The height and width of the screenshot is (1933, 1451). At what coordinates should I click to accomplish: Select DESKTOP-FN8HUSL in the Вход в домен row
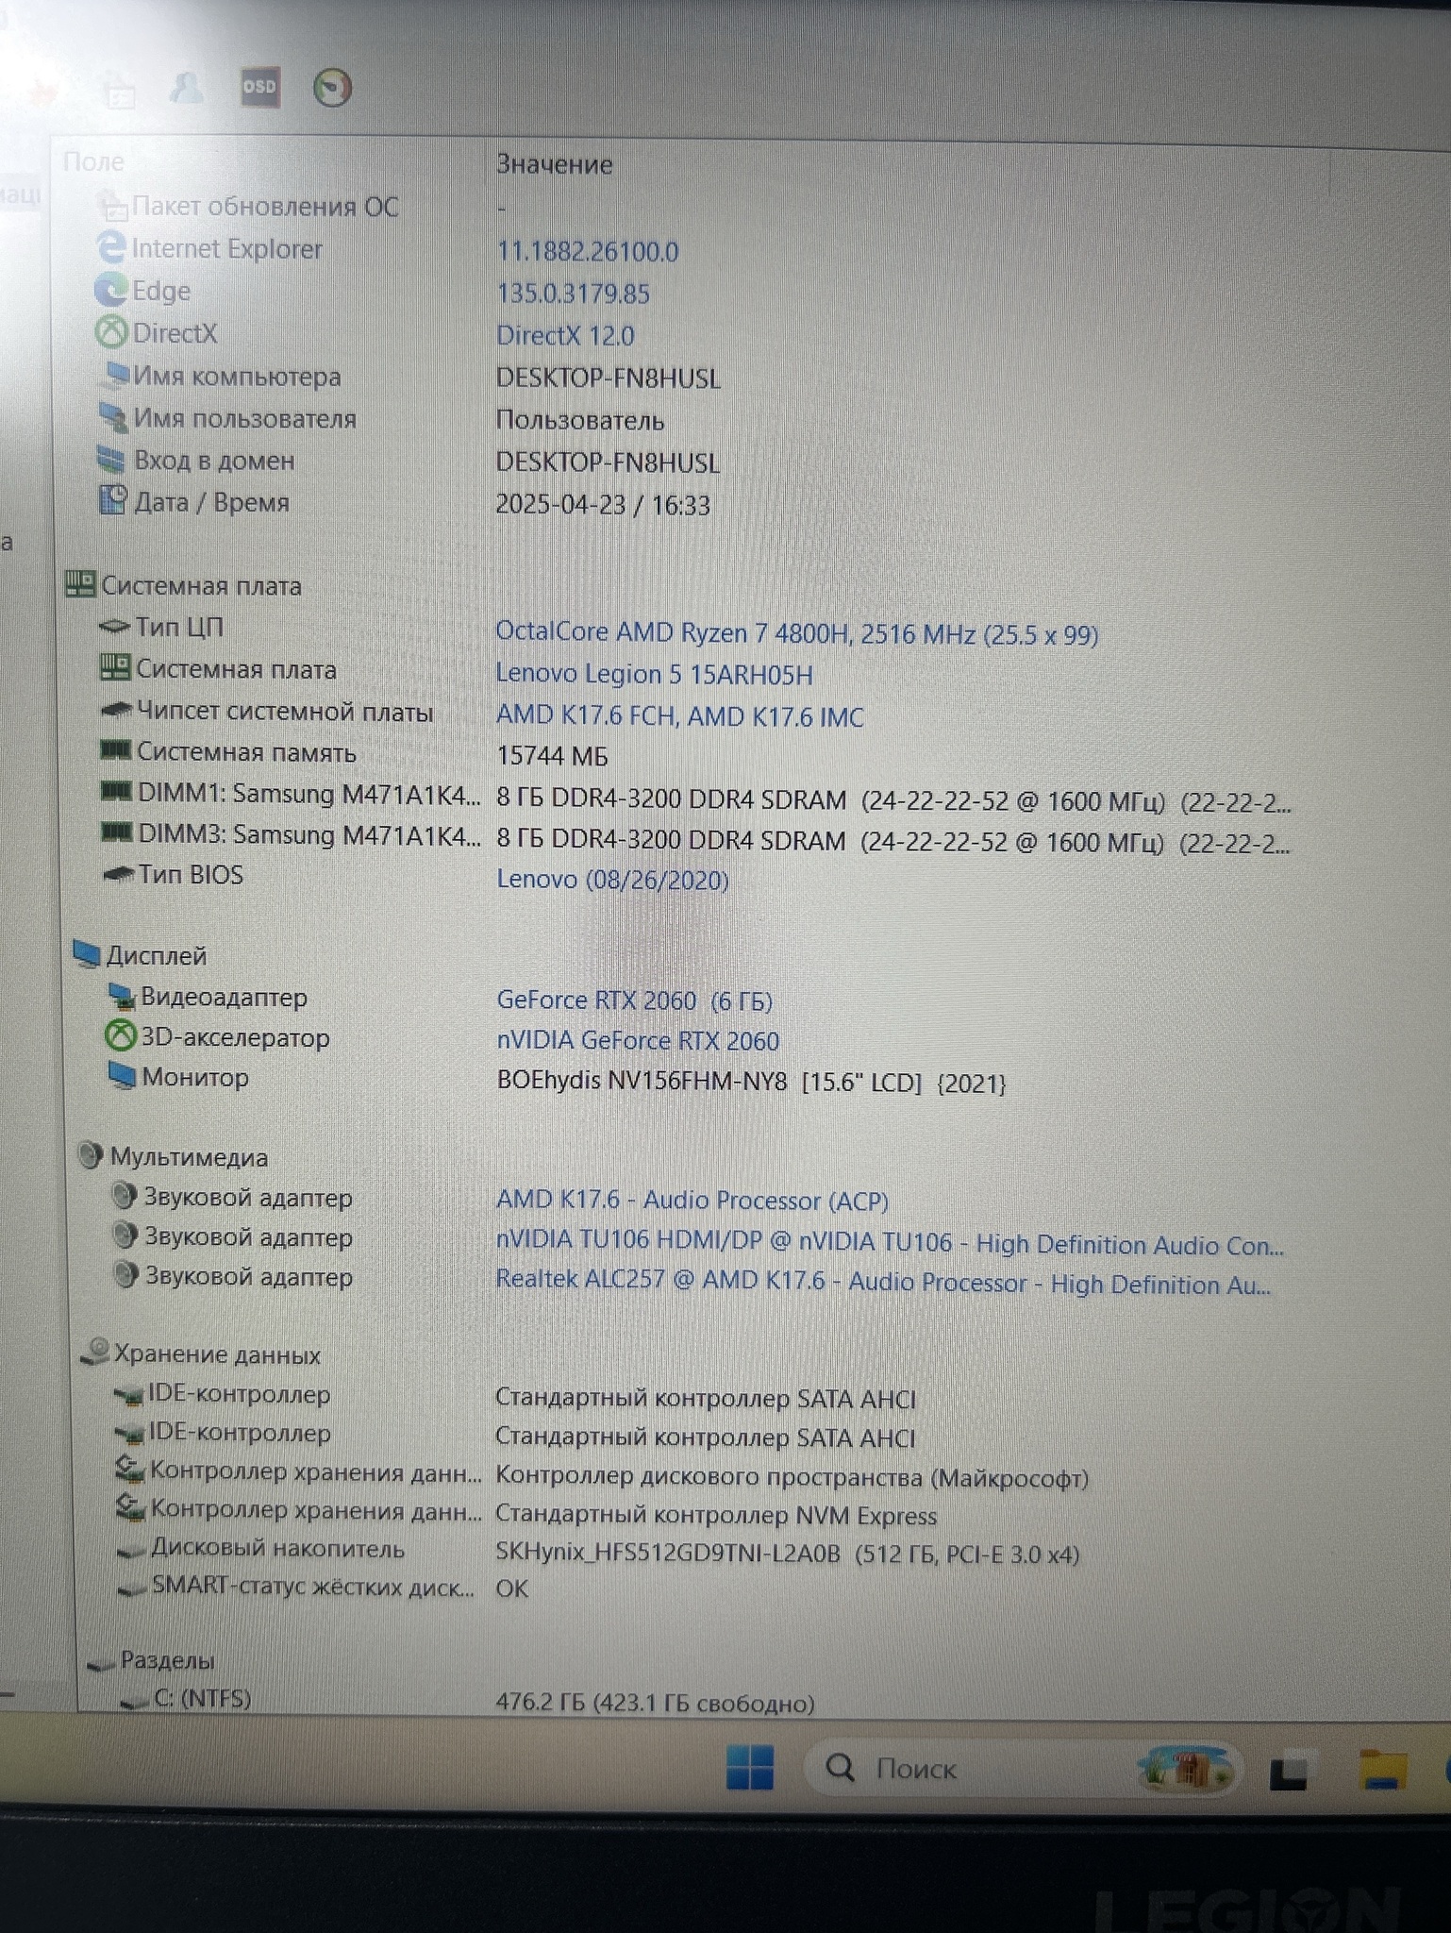point(609,462)
